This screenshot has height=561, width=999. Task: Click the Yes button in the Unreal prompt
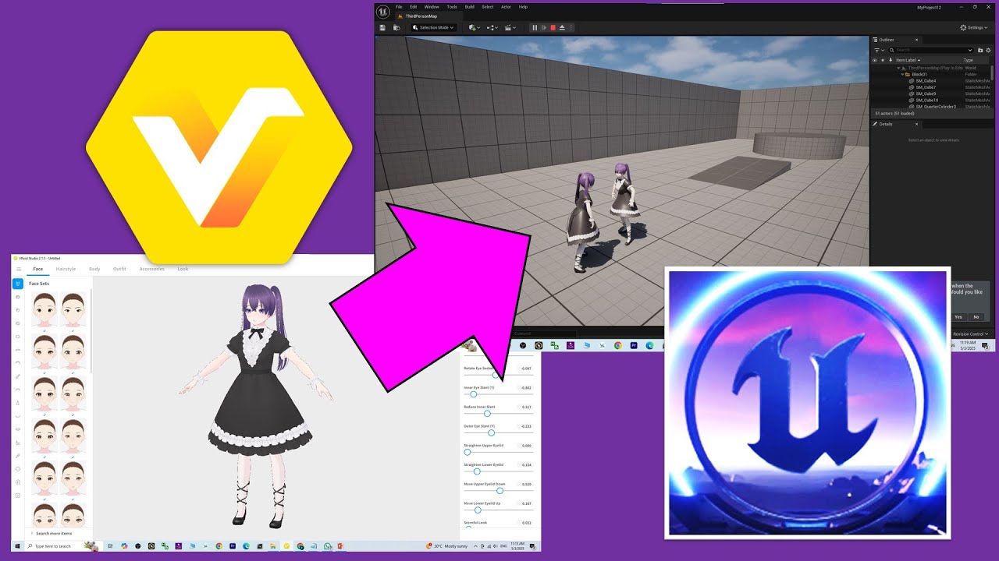(958, 317)
